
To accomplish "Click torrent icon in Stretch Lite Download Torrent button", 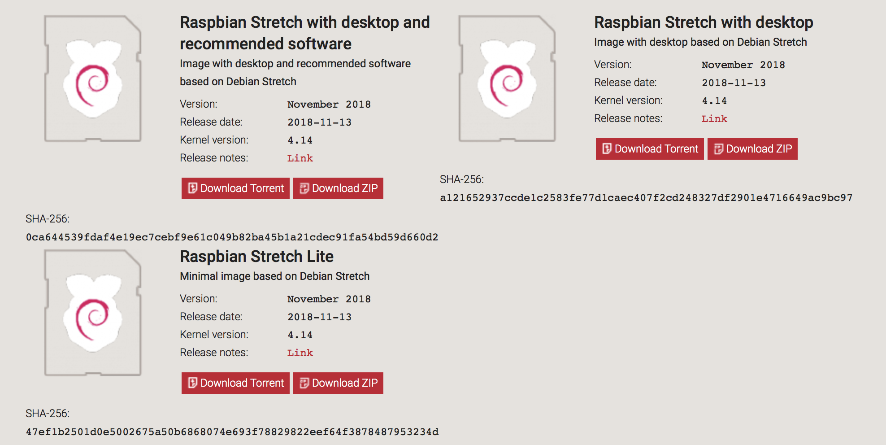I will (193, 383).
